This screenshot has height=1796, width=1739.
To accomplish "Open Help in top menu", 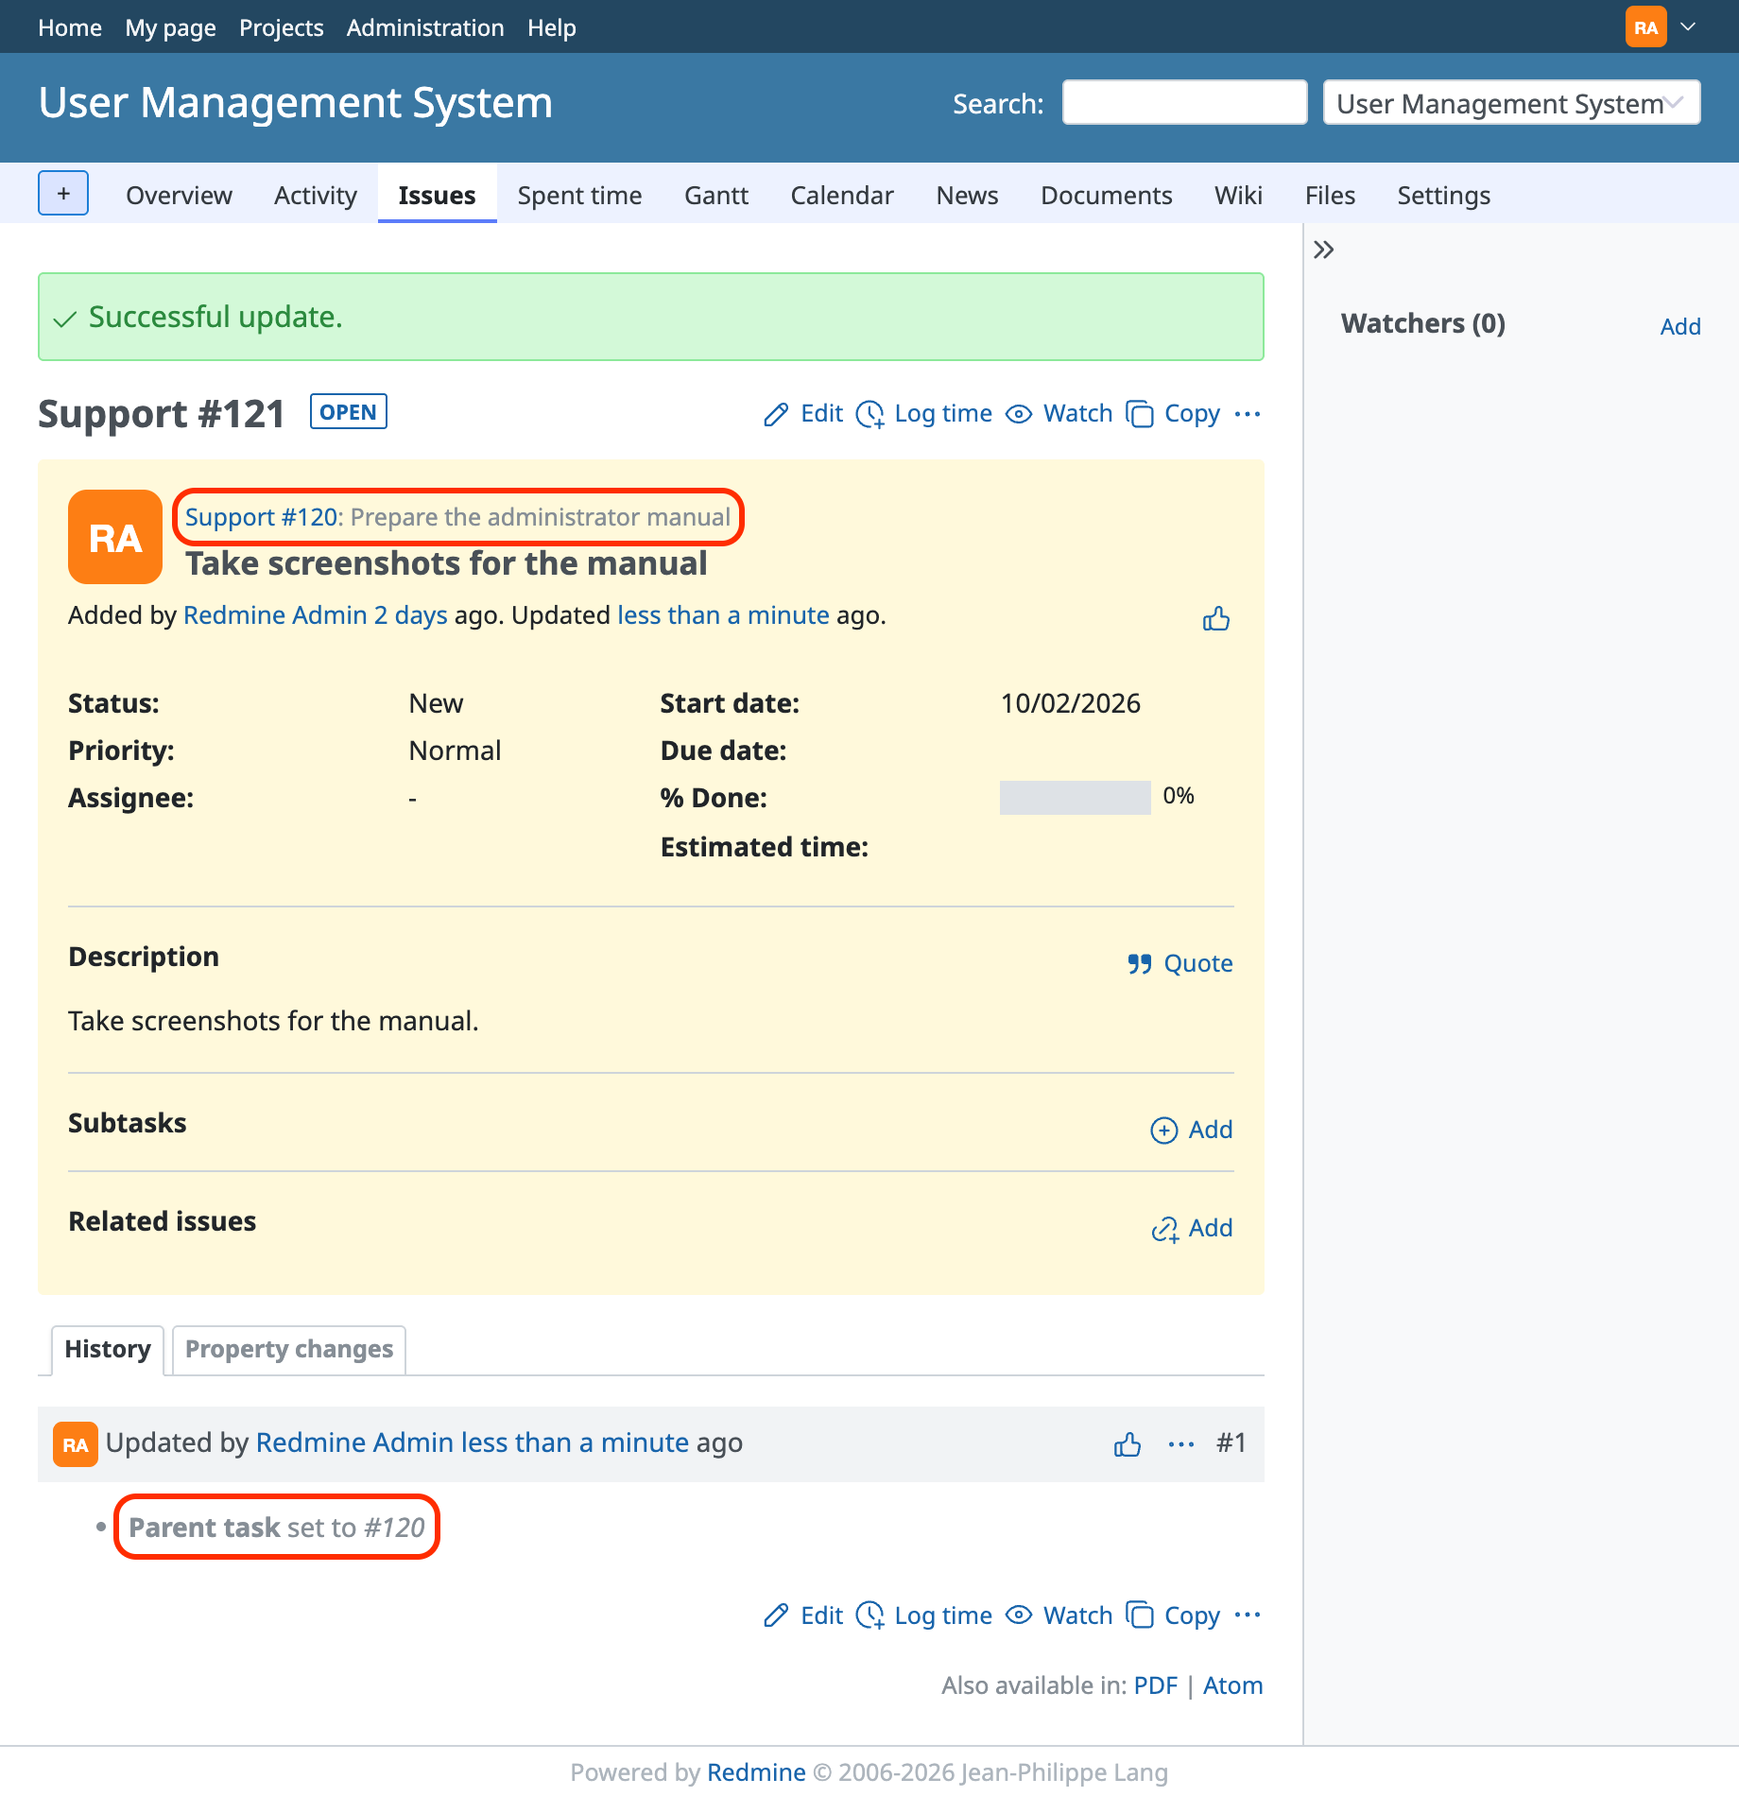I will (x=552, y=27).
